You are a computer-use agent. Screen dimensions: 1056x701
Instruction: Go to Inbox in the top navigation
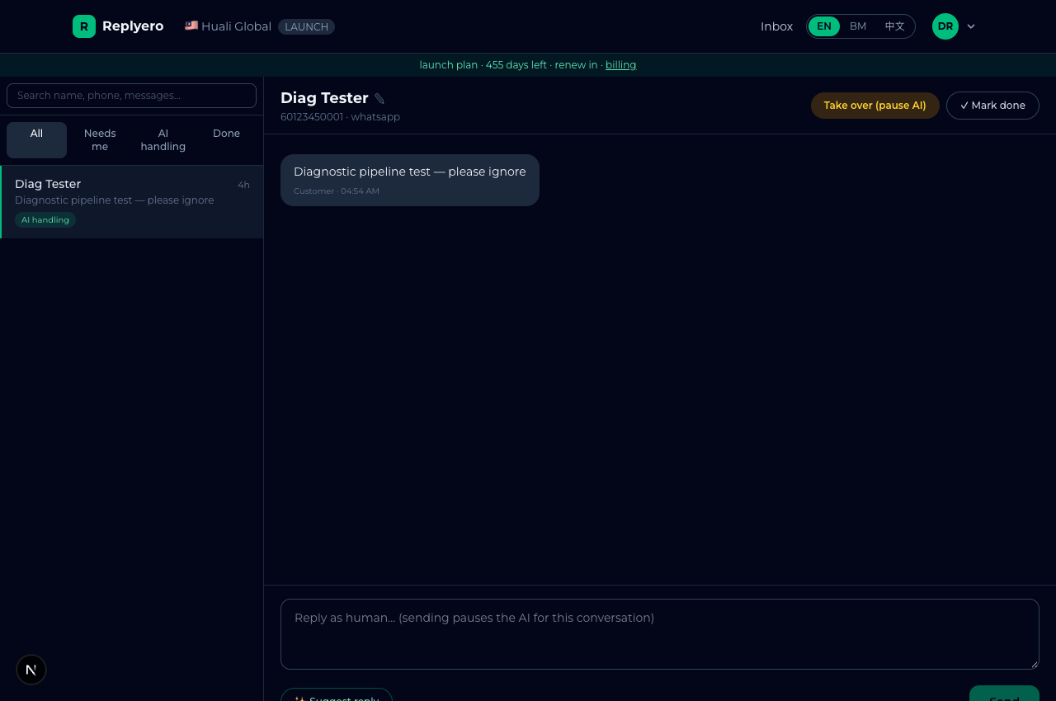(776, 26)
